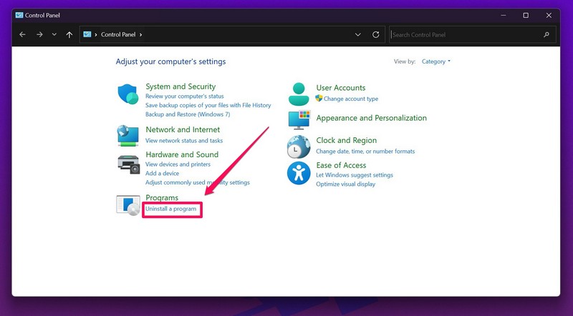Open View devices and printers link

click(177, 164)
